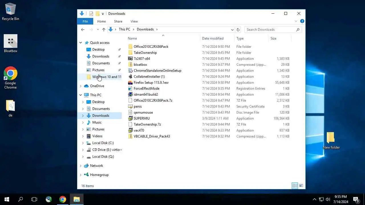365x205 pixels.
Task: Expand Music under This PC
Action: click(x=83, y=122)
